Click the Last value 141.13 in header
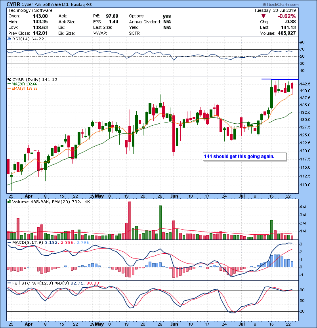Viewport: 317px width, 328px height. pyautogui.click(x=288, y=27)
